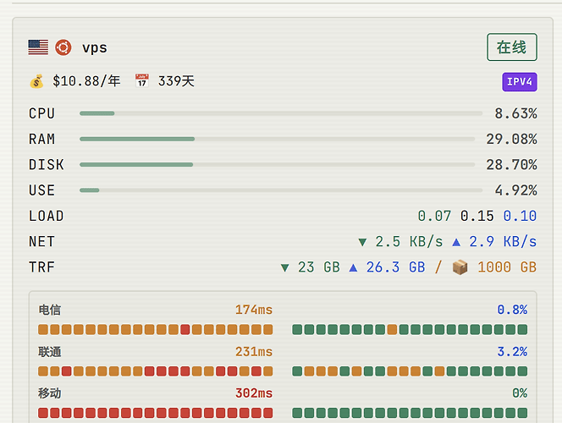Click the NET label
Screen dimensions: 562x423
coord(41,242)
